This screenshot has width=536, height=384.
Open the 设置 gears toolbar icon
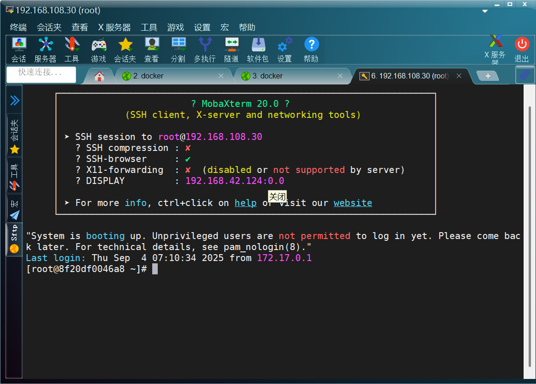tap(284, 50)
